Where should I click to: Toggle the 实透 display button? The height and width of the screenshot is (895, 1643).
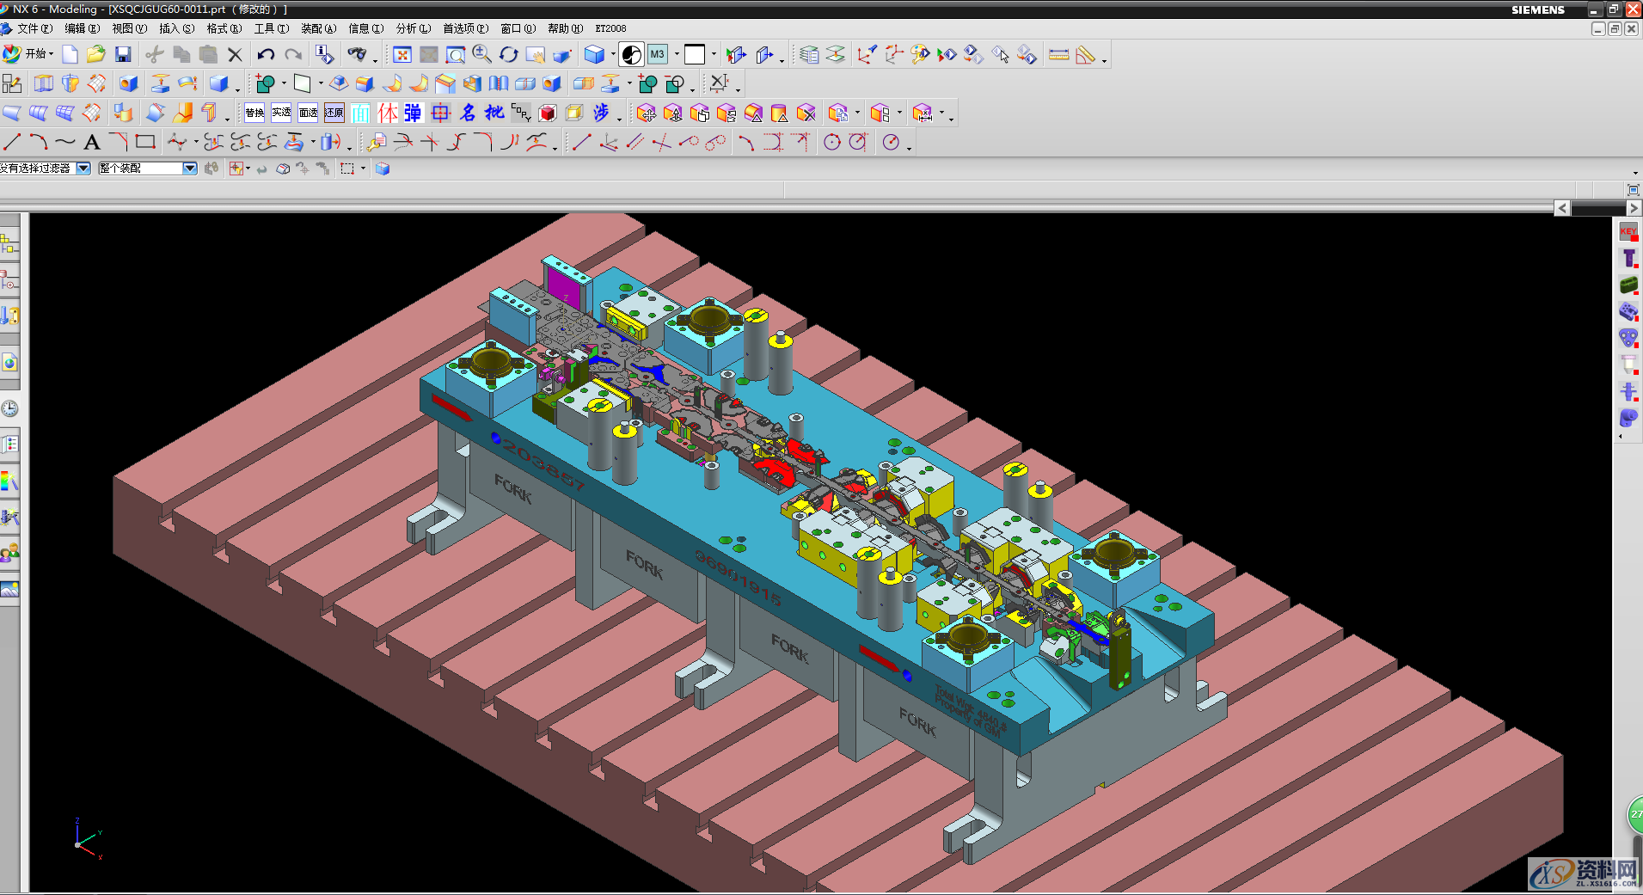tap(281, 113)
